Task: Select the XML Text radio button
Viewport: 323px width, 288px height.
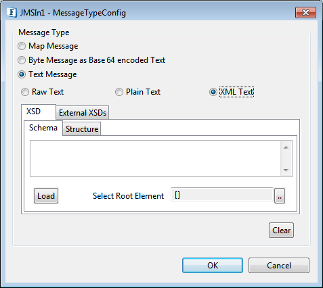Action: (213, 92)
